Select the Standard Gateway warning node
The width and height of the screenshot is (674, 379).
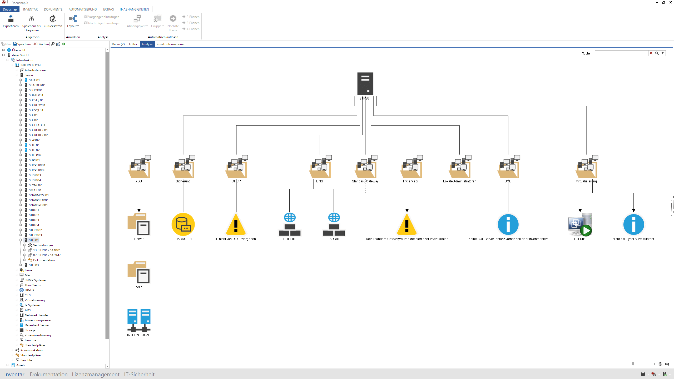407,224
